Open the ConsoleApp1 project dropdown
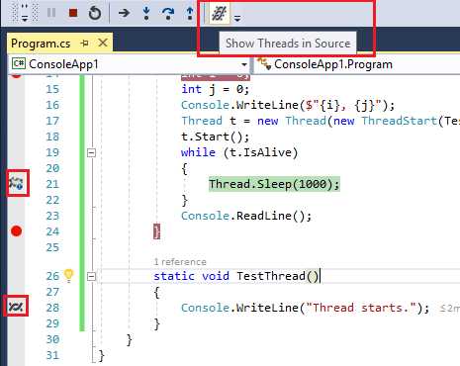The width and height of the screenshot is (460, 366). click(x=244, y=64)
